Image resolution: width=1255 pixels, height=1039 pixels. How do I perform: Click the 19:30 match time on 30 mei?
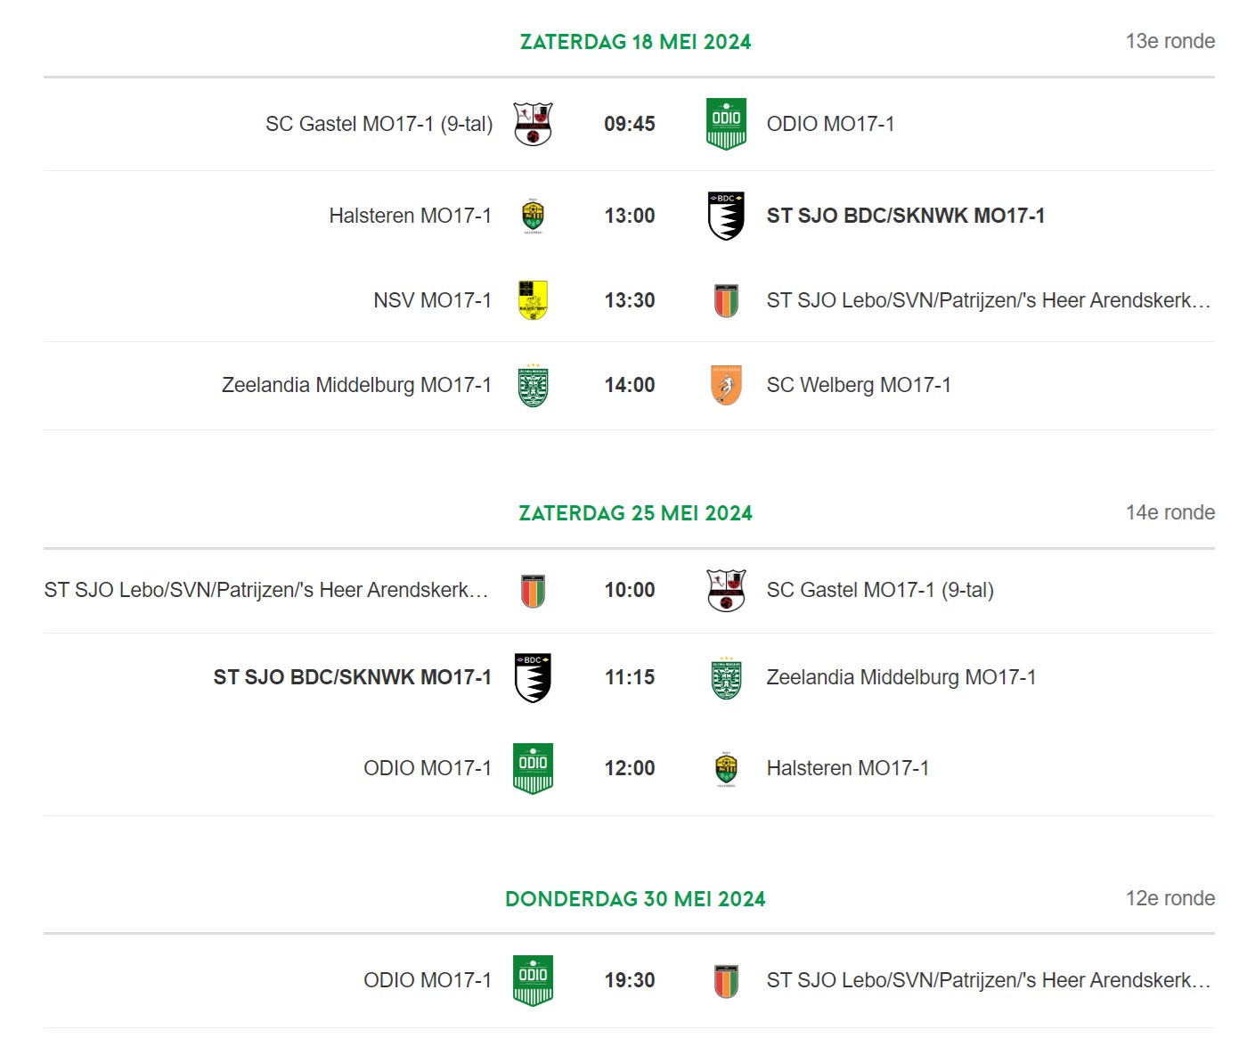point(630,980)
